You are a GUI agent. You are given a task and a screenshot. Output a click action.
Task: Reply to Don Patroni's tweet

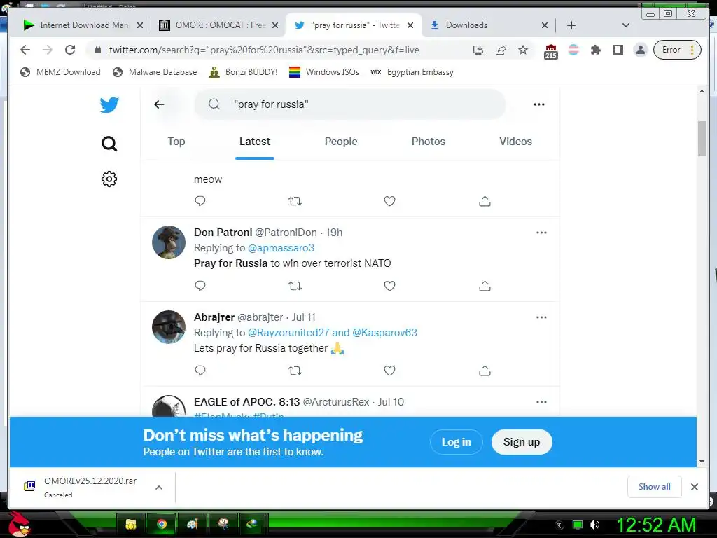click(x=200, y=286)
